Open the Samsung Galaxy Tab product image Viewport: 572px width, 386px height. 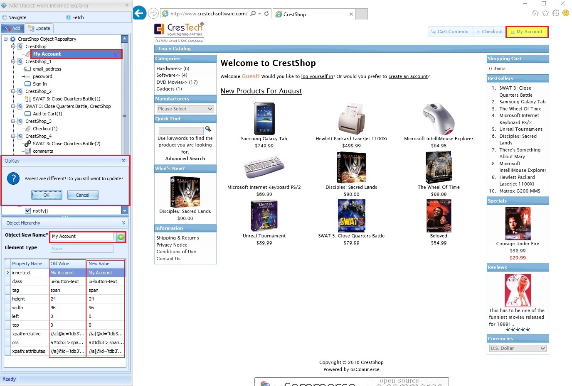[264, 119]
